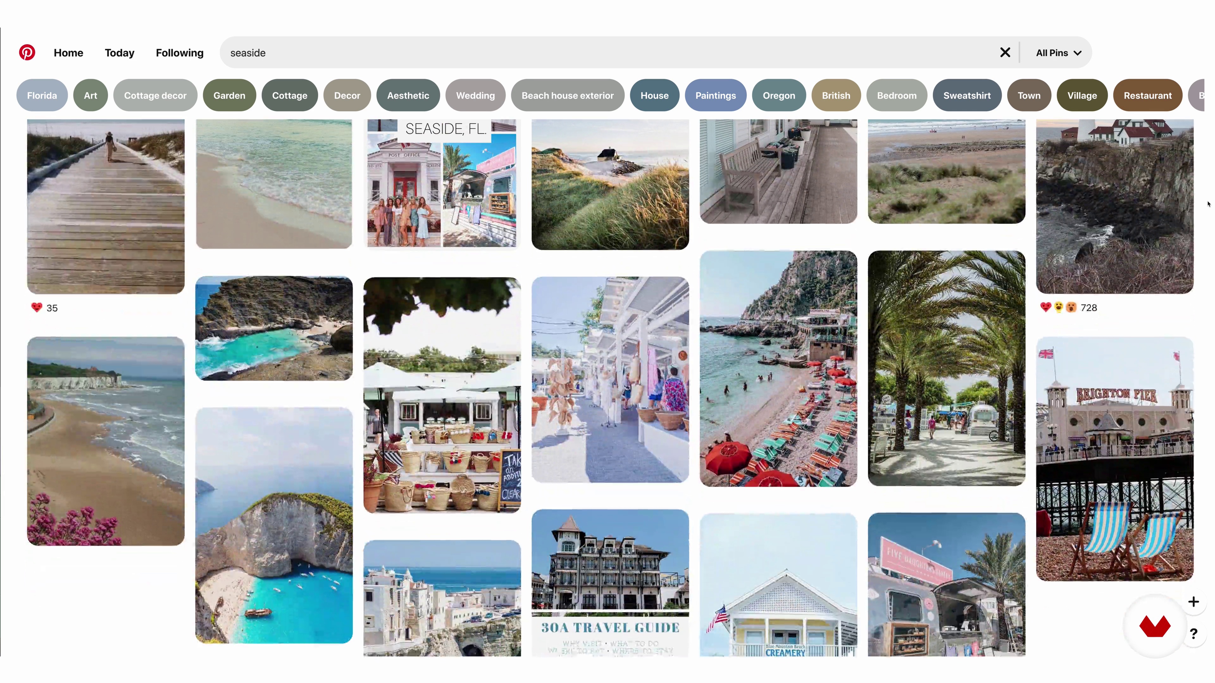Clear the seaside search with X icon
This screenshot has width=1215, height=683.
point(1005,52)
